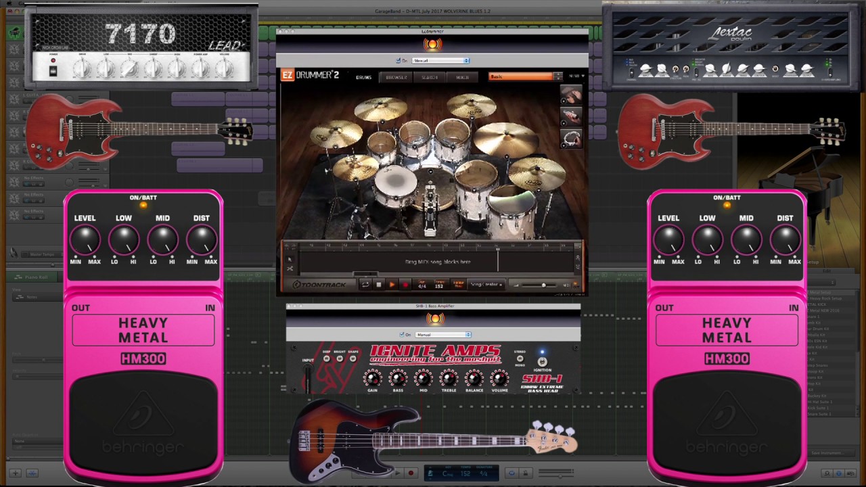Toggle the Deep switch on SHB-1 amp
The image size is (866, 487).
click(x=326, y=359)
